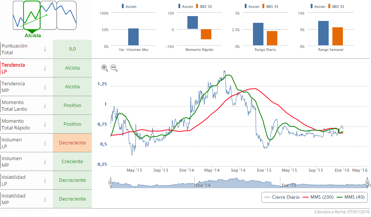
Task: Click the Decreciente value for Volumen LP
Action: 72,143
